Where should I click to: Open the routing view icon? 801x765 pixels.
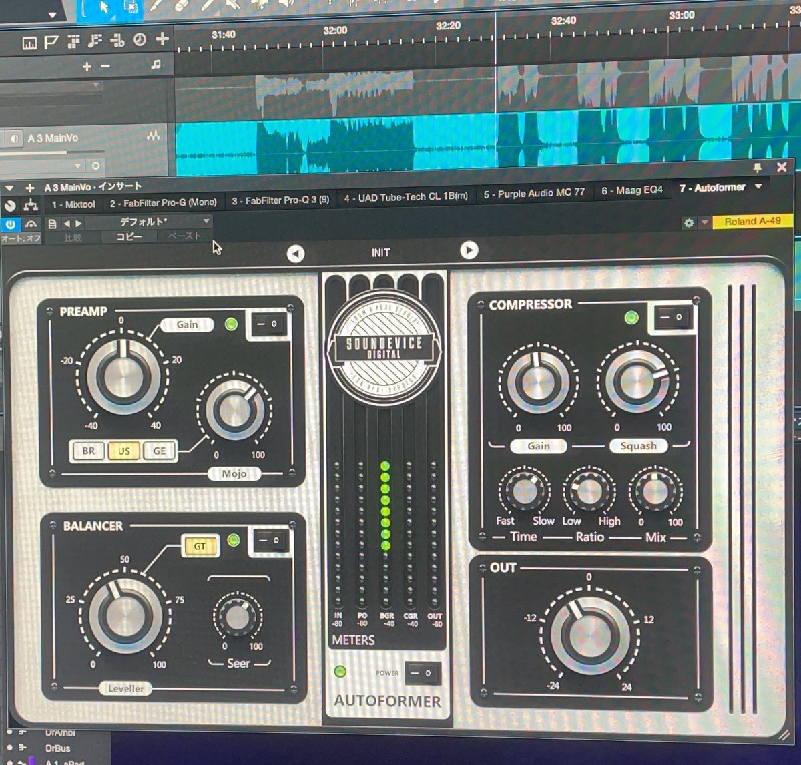[31, 205]
